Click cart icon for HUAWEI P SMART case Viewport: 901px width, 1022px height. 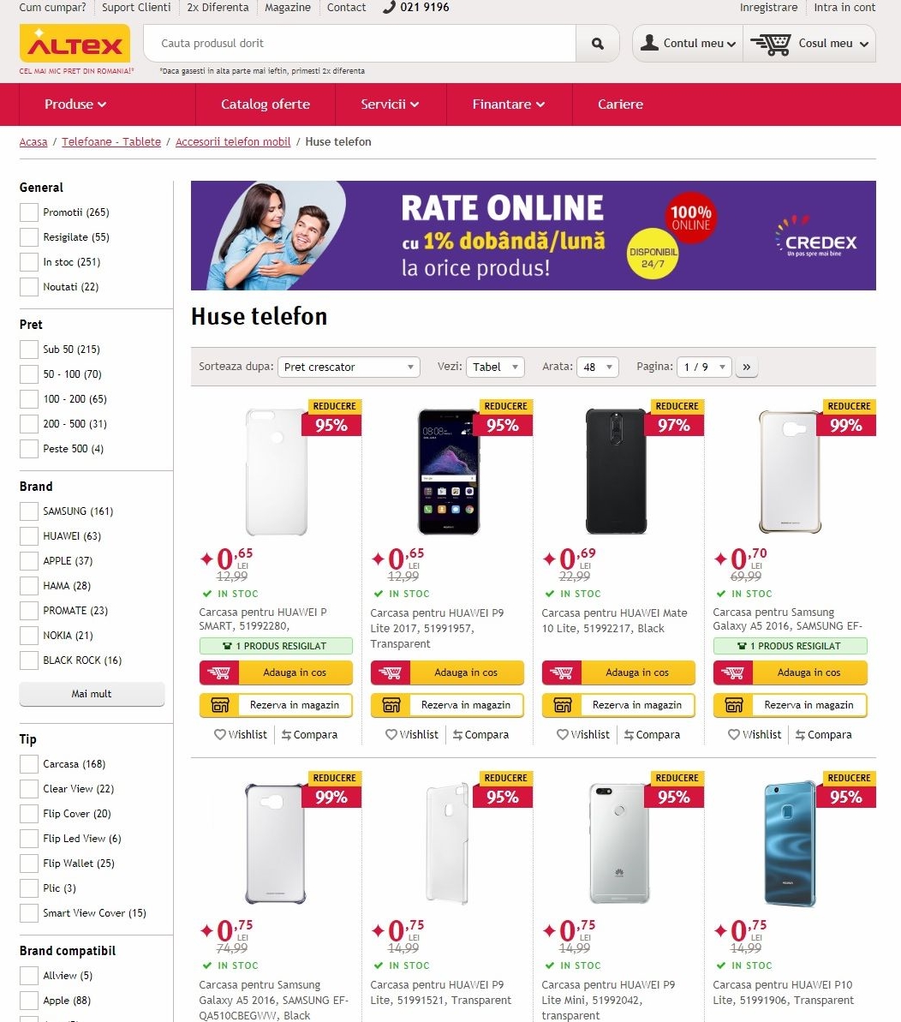pyautogui.click(x=219, y=672)
